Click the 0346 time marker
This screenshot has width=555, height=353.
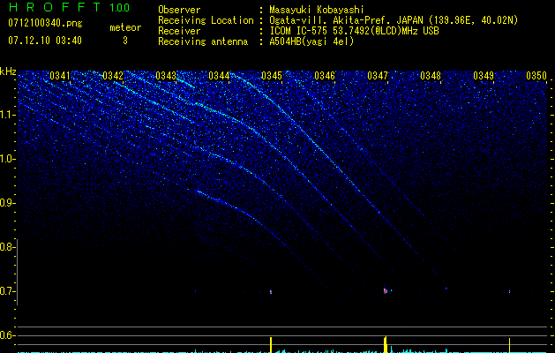tap(325, 76)
